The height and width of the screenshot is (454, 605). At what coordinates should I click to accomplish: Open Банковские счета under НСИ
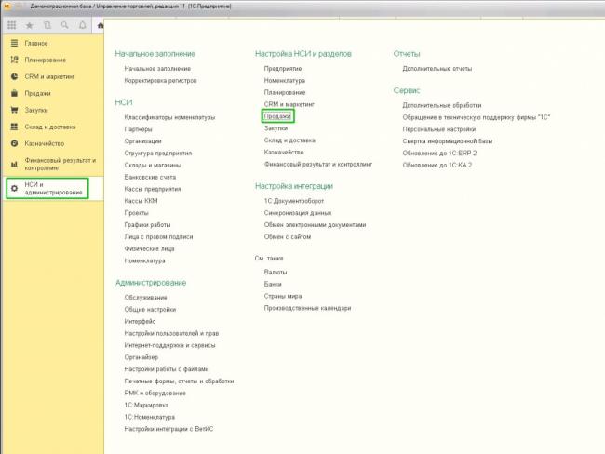[150, 177]
